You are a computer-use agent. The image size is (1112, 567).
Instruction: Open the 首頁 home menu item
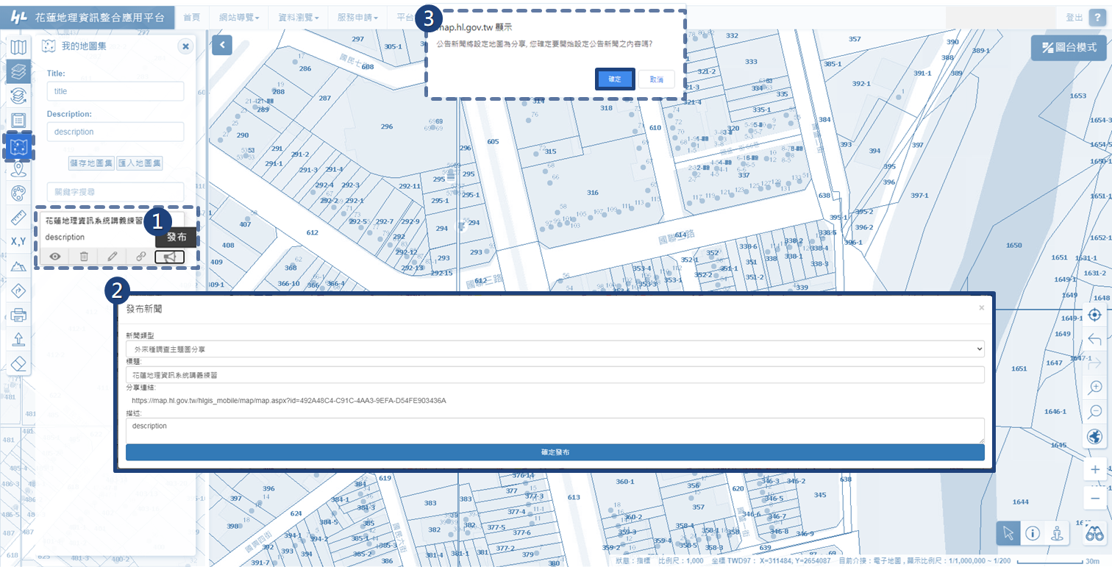[x=191, y=17]
